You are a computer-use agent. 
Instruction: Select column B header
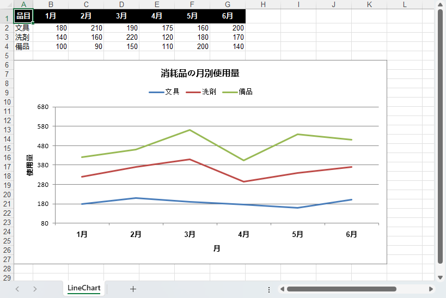[x=51, y=4]
